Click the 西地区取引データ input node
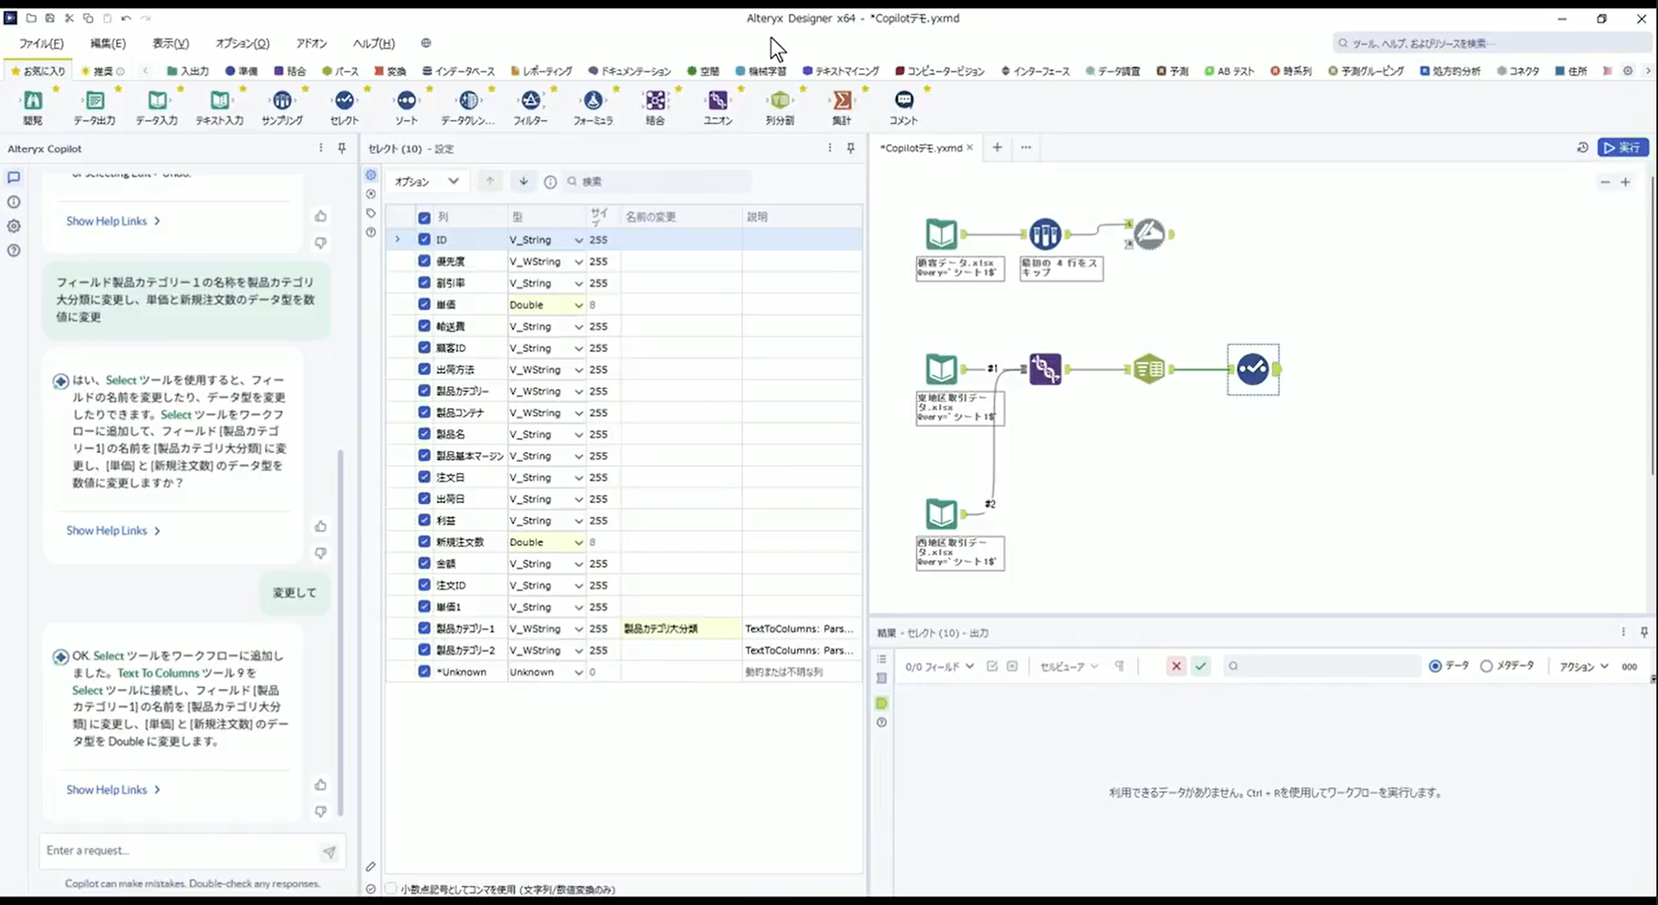Screen dimensions: 1658x905 941,514
